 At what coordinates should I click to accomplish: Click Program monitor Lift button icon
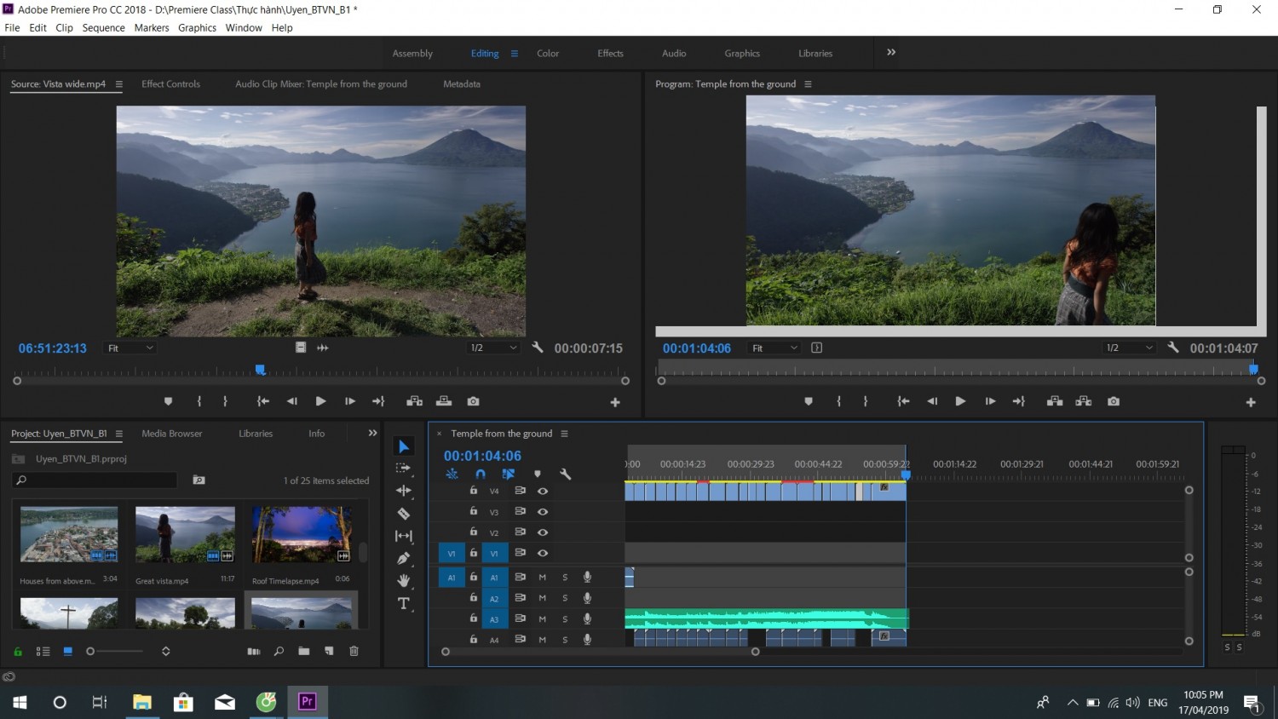pyautogui.click(x=1055, y=401)
